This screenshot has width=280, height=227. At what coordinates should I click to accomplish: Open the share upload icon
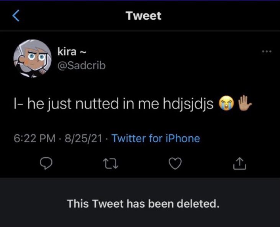pos(240,163)
